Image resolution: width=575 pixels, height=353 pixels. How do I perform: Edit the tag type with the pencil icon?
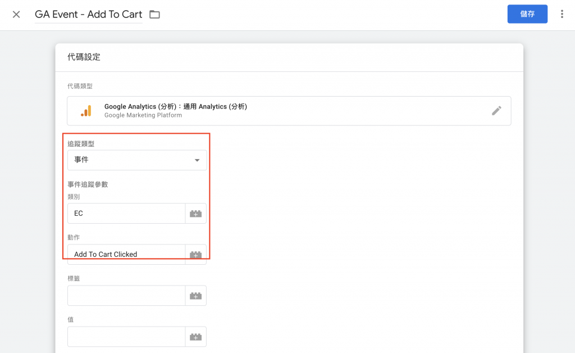496,111
